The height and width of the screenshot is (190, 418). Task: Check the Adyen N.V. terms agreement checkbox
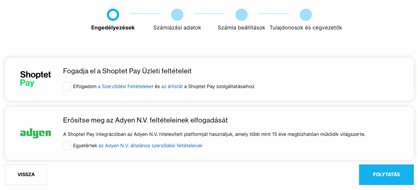coord(67,146)
